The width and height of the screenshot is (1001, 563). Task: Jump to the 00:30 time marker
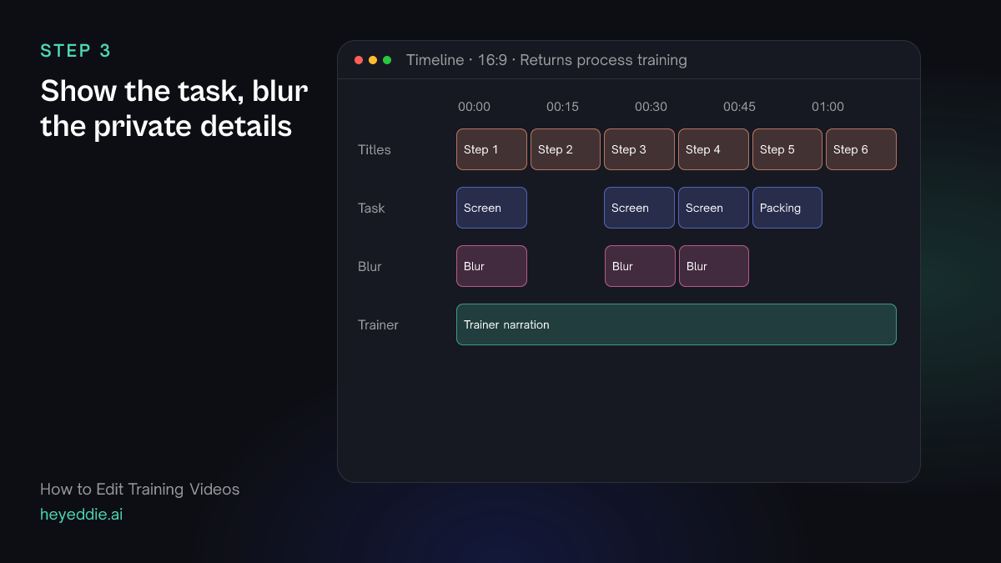tap(651, 107)
